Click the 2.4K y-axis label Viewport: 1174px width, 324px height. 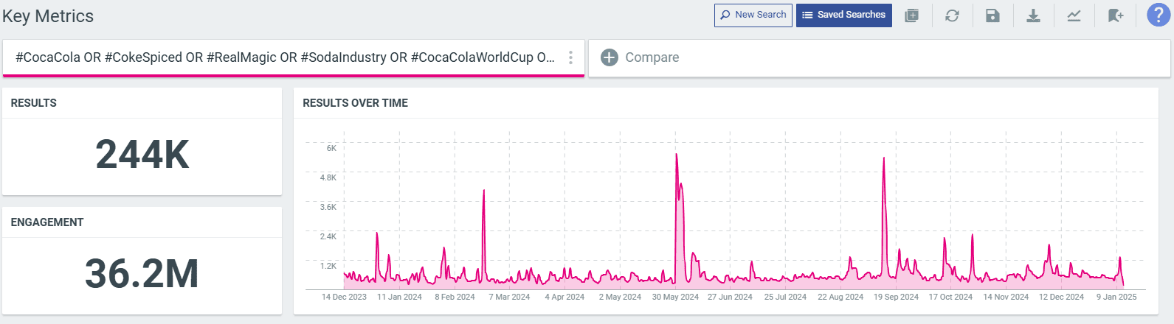coord(328,237)
